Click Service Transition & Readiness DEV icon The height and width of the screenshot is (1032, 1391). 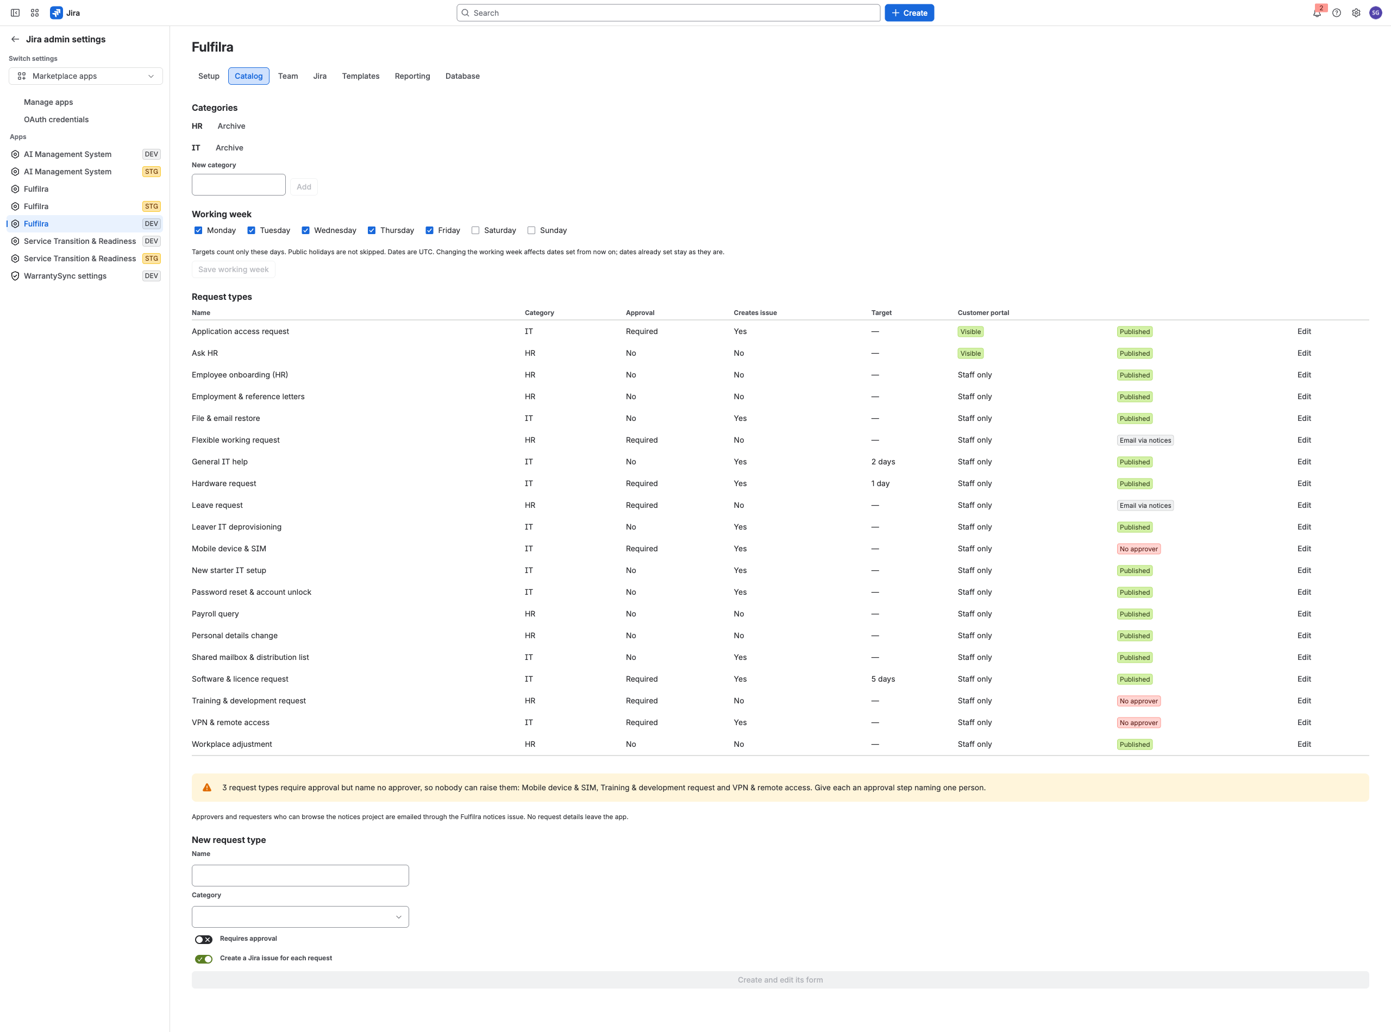click(15, 241)
